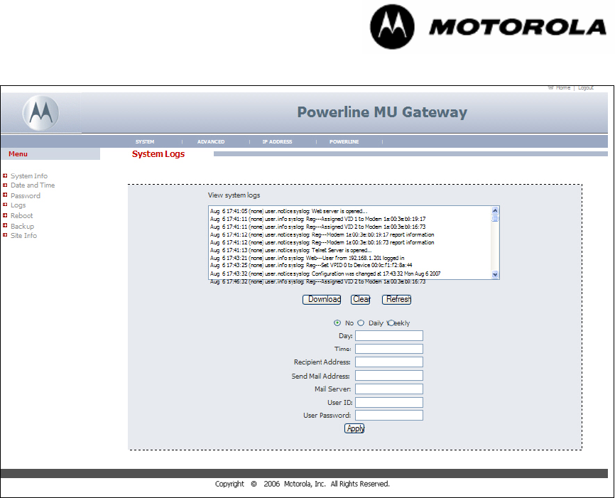Screen dimensions: 615x498
Task: Select the No radio option
Action: point(337,323)
